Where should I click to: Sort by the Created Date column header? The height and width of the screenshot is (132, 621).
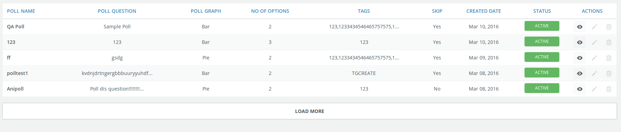click(483, 11)
